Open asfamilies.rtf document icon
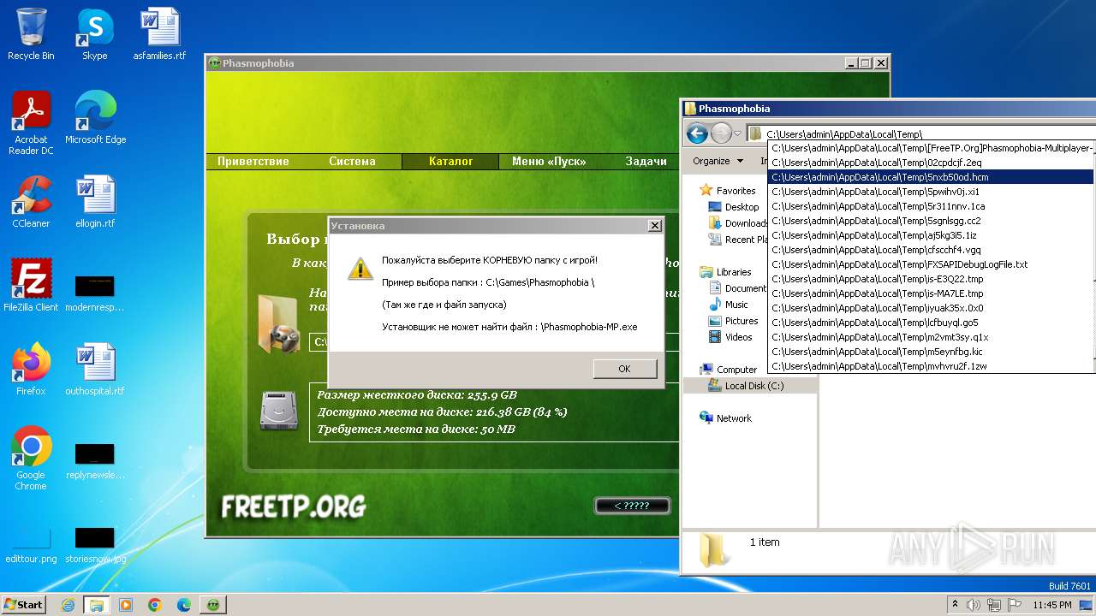 pos(159,34)
